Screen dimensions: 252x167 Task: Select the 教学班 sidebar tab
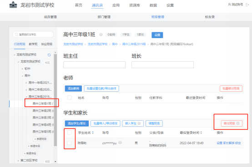tap(33, 44)
